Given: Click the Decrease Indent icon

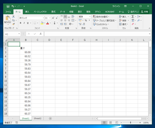Looking at the screenshot, I should point(62,24).
